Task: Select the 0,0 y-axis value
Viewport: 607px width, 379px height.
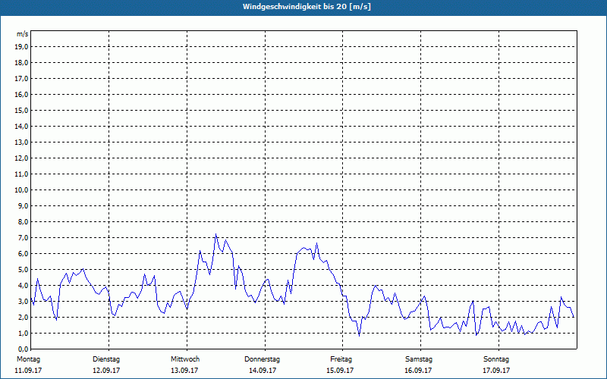Action: pos(23,349)
